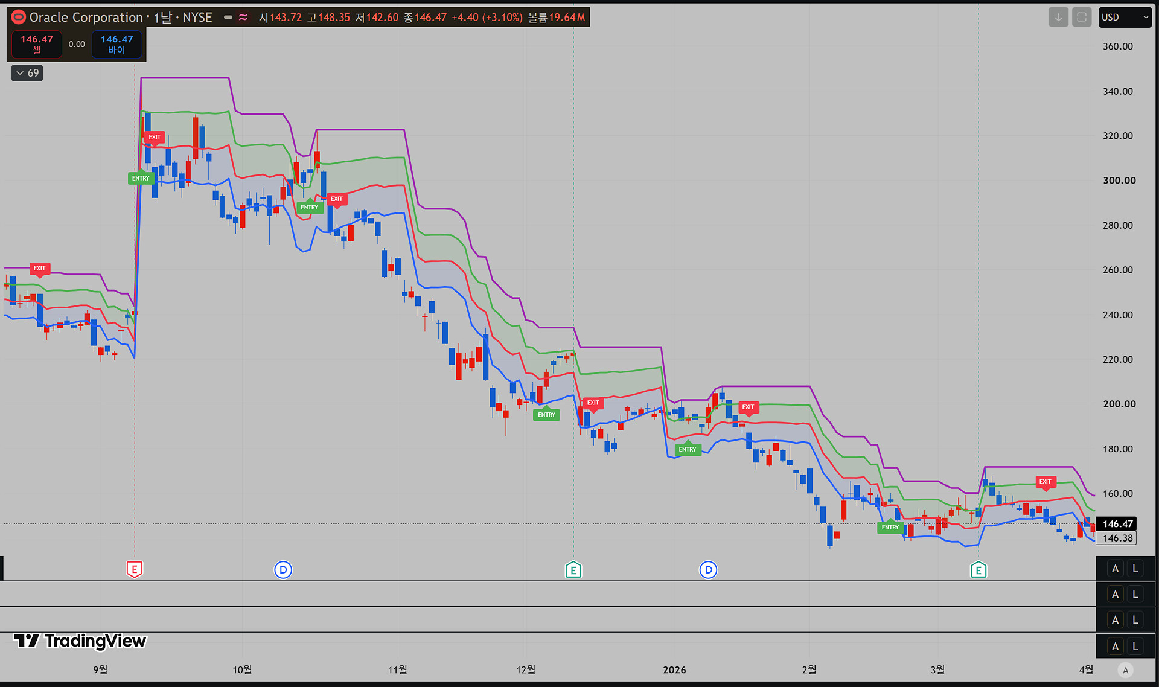
Task: Click the red 146.47 셀 sell button
Action: 37,44
